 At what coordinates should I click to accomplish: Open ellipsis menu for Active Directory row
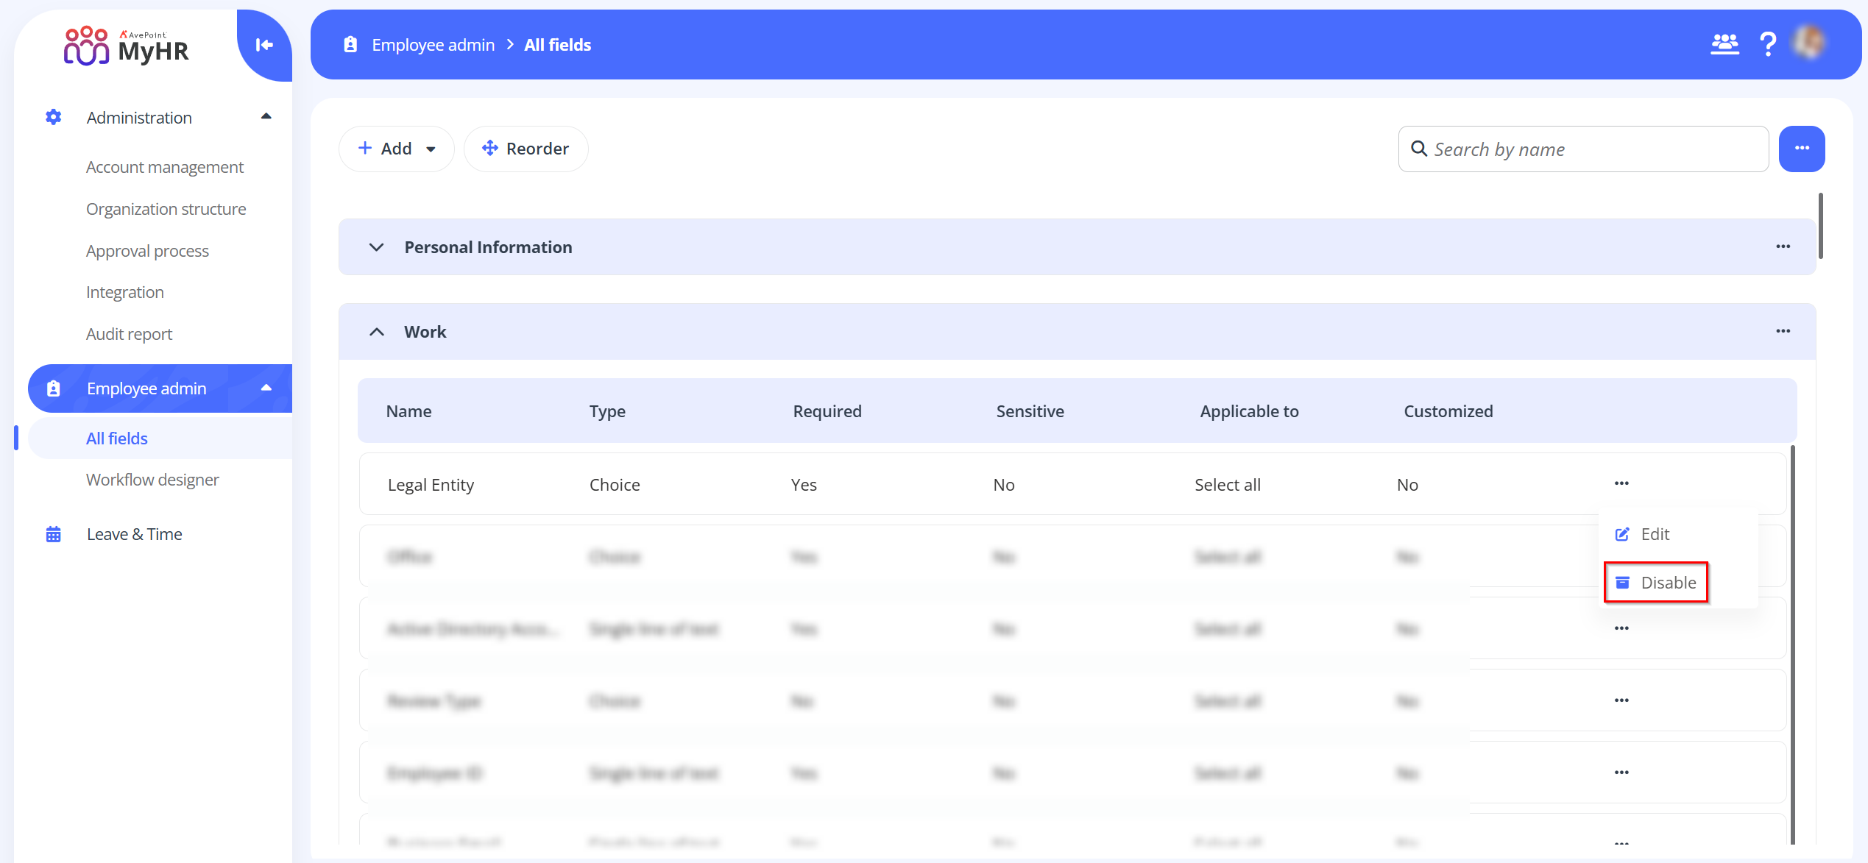tap(1621, 628)
